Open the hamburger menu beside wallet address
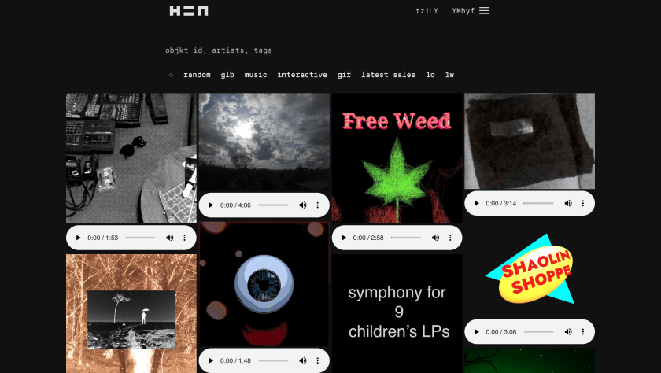This screenshot has height=373, width=661. (484, 10)
